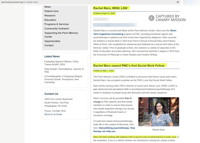Click the Posted on May 1, 2023 date
This screenshot has width=200, height=143.
click(103, 71)
